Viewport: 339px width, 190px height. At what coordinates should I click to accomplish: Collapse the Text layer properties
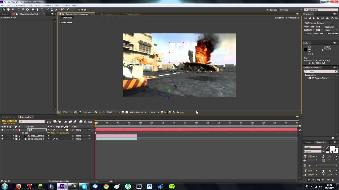pyautogui.click(x=14, y=130)
